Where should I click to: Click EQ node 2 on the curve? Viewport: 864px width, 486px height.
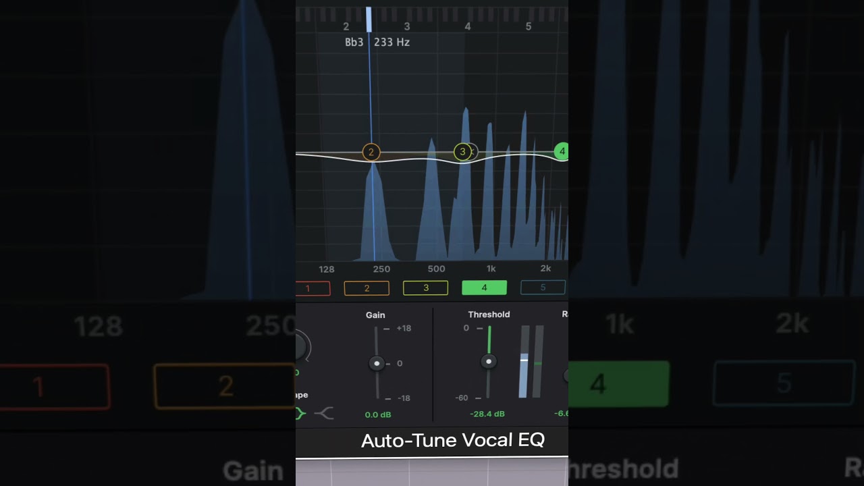[371, 153]
